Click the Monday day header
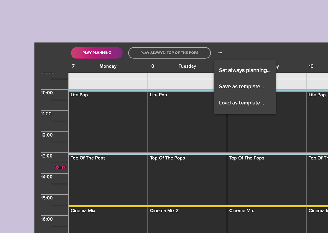The height and width of the screenshot is (233, 328). coord(108,66)
